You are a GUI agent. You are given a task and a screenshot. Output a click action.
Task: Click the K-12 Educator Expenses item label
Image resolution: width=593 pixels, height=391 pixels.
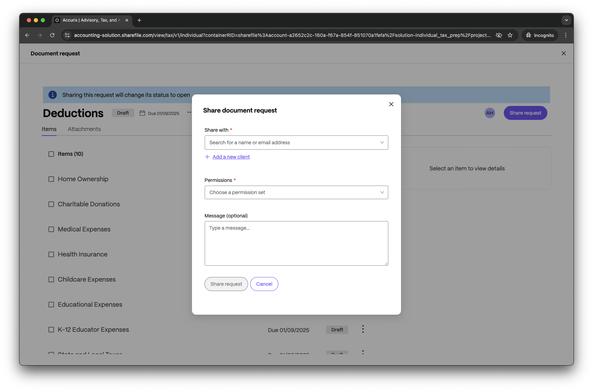93,330
